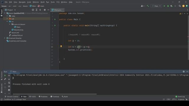Expand the .idea folder
This screenshot has height=106, width=189.
(x=7, y=16)
